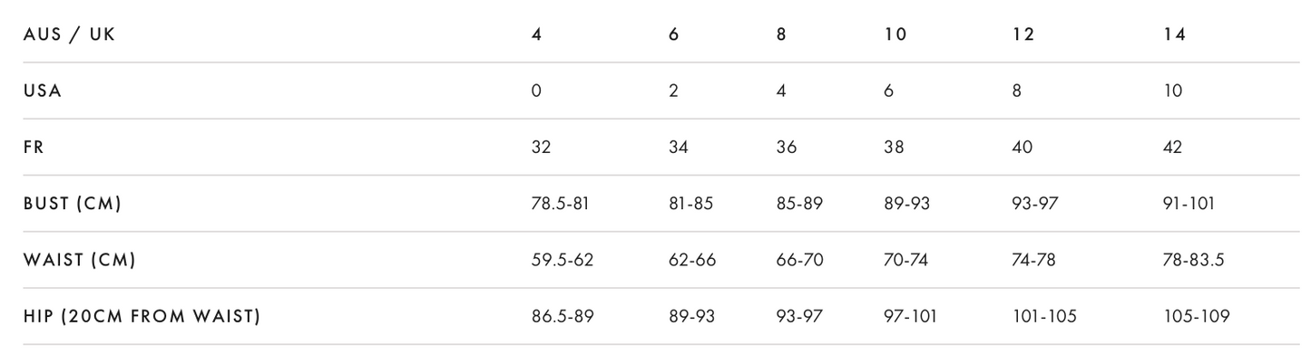Select hip measurement 105-109
This screenshot has height=364, width=1311.
[x=1197, y=316]
